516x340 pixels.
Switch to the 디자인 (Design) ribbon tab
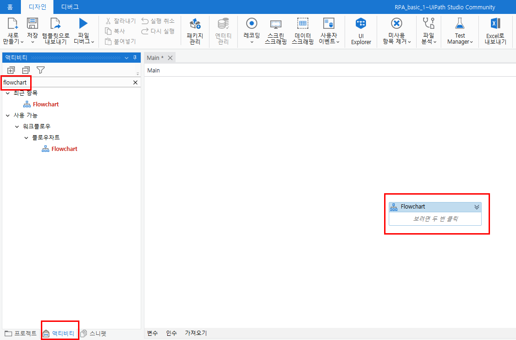pos(37,7)
